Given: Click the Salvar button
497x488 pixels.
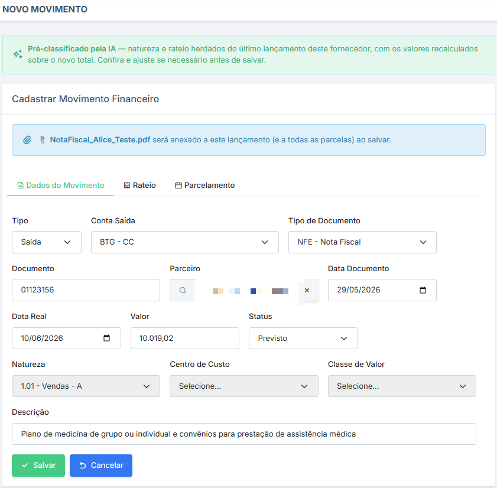Looking at the screenshot, I should point(38,466).
